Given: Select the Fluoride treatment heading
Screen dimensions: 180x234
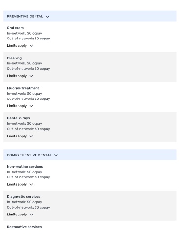Looking at the screenshot, I should click(x=23, y=88).
